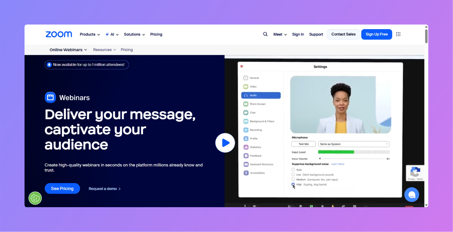Expand the Resources submenu
This screenshot has width=453, height=232.
pos(105,50)
